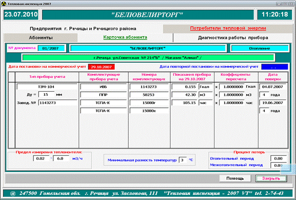This screenshot has width=296, height=200.
Task: Open the Абоненты tab
Action: [41, 38]
